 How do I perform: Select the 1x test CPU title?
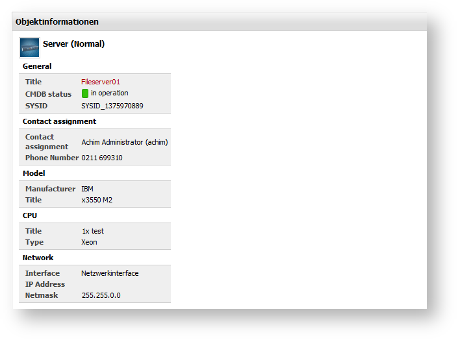[x=92, y=231]
